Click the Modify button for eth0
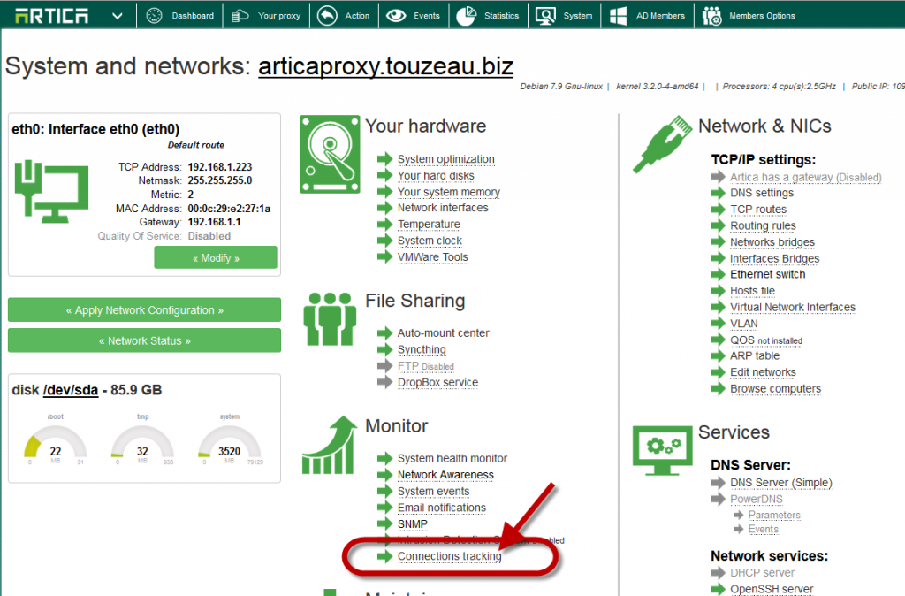Image resolution: width=905 pixels, height=596 pixels. (216, 257)
